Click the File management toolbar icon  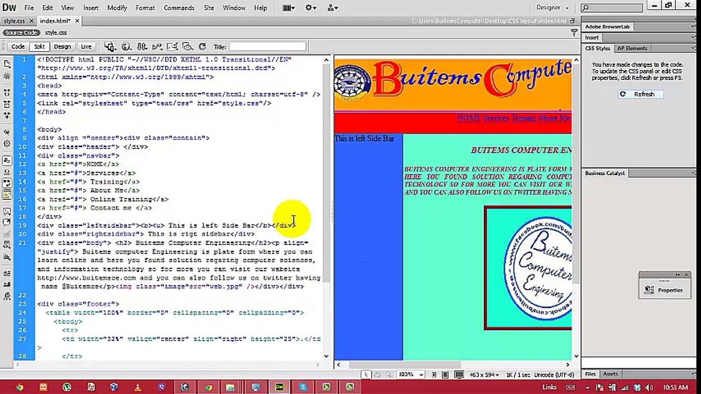142,47
